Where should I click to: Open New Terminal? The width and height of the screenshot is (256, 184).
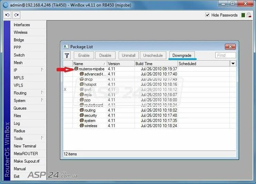25,146
